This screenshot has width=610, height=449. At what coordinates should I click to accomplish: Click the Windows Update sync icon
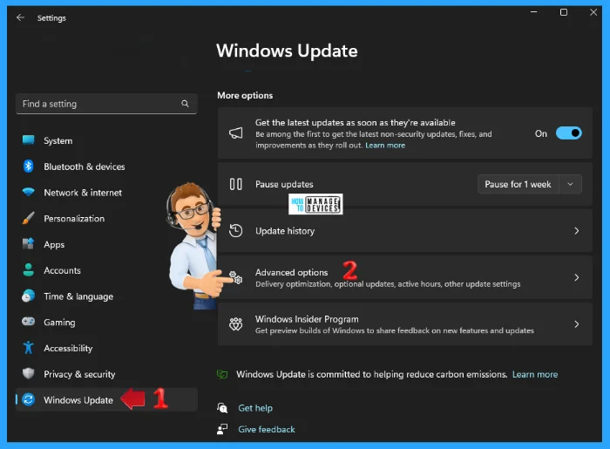pos(29,399)
